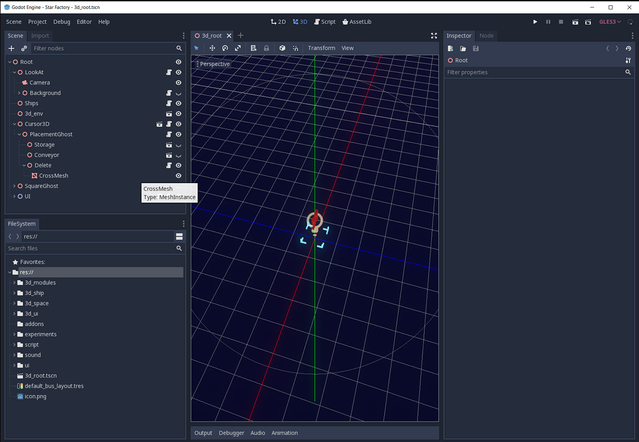Toggle visibility of 3d_env node

[178, 114]
